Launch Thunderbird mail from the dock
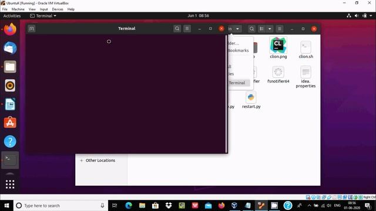376x211 pixels. click(x=10, y=48)
